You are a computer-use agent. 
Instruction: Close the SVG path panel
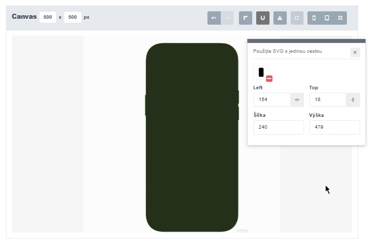(355, 53)
